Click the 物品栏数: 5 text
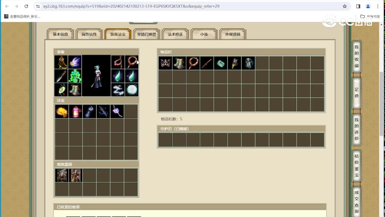This screenshot has height=217, width=385. click(x=171, y=119)
